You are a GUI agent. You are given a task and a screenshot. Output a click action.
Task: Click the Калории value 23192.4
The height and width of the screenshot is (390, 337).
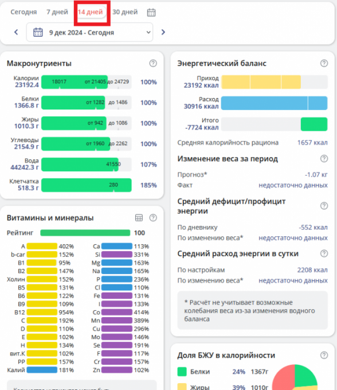point(27,85)
